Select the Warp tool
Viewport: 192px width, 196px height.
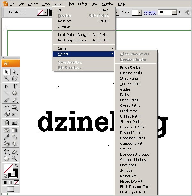pos(6,114)
